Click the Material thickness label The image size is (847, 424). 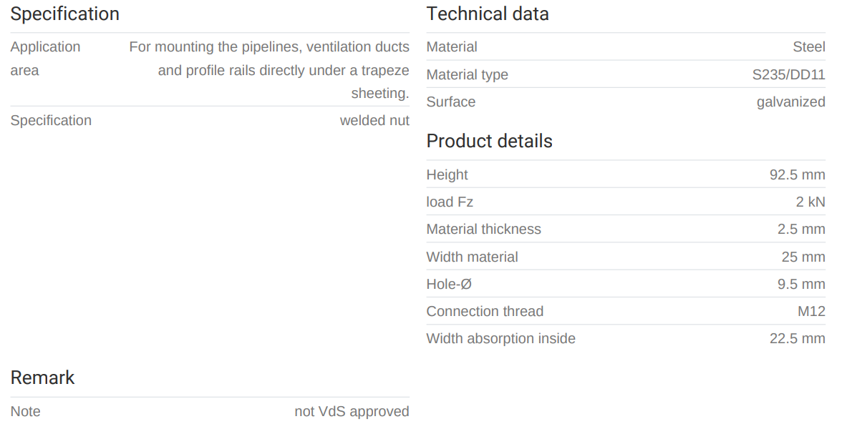pos(483,230)
